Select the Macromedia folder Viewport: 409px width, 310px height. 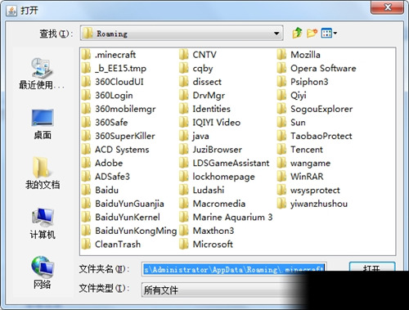(213, 204)
